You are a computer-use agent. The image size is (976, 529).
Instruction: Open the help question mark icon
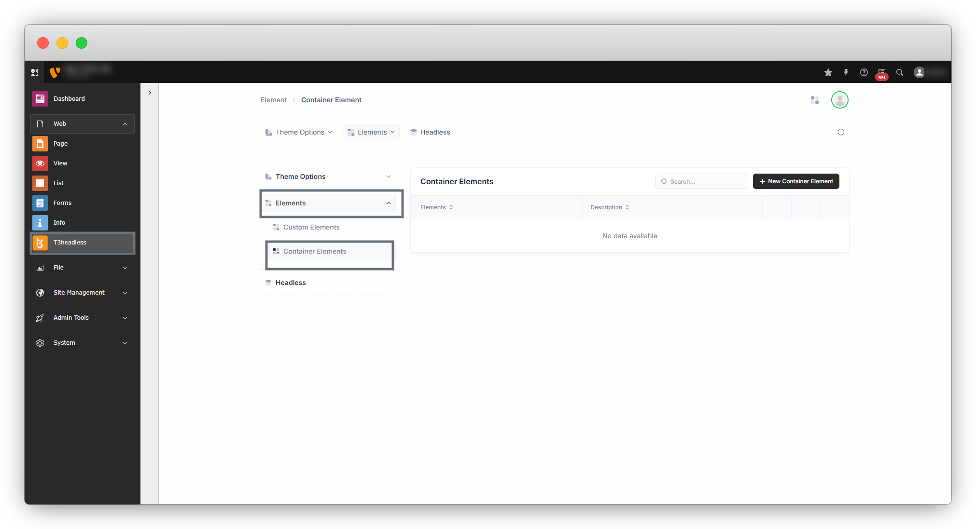point(864,72)
